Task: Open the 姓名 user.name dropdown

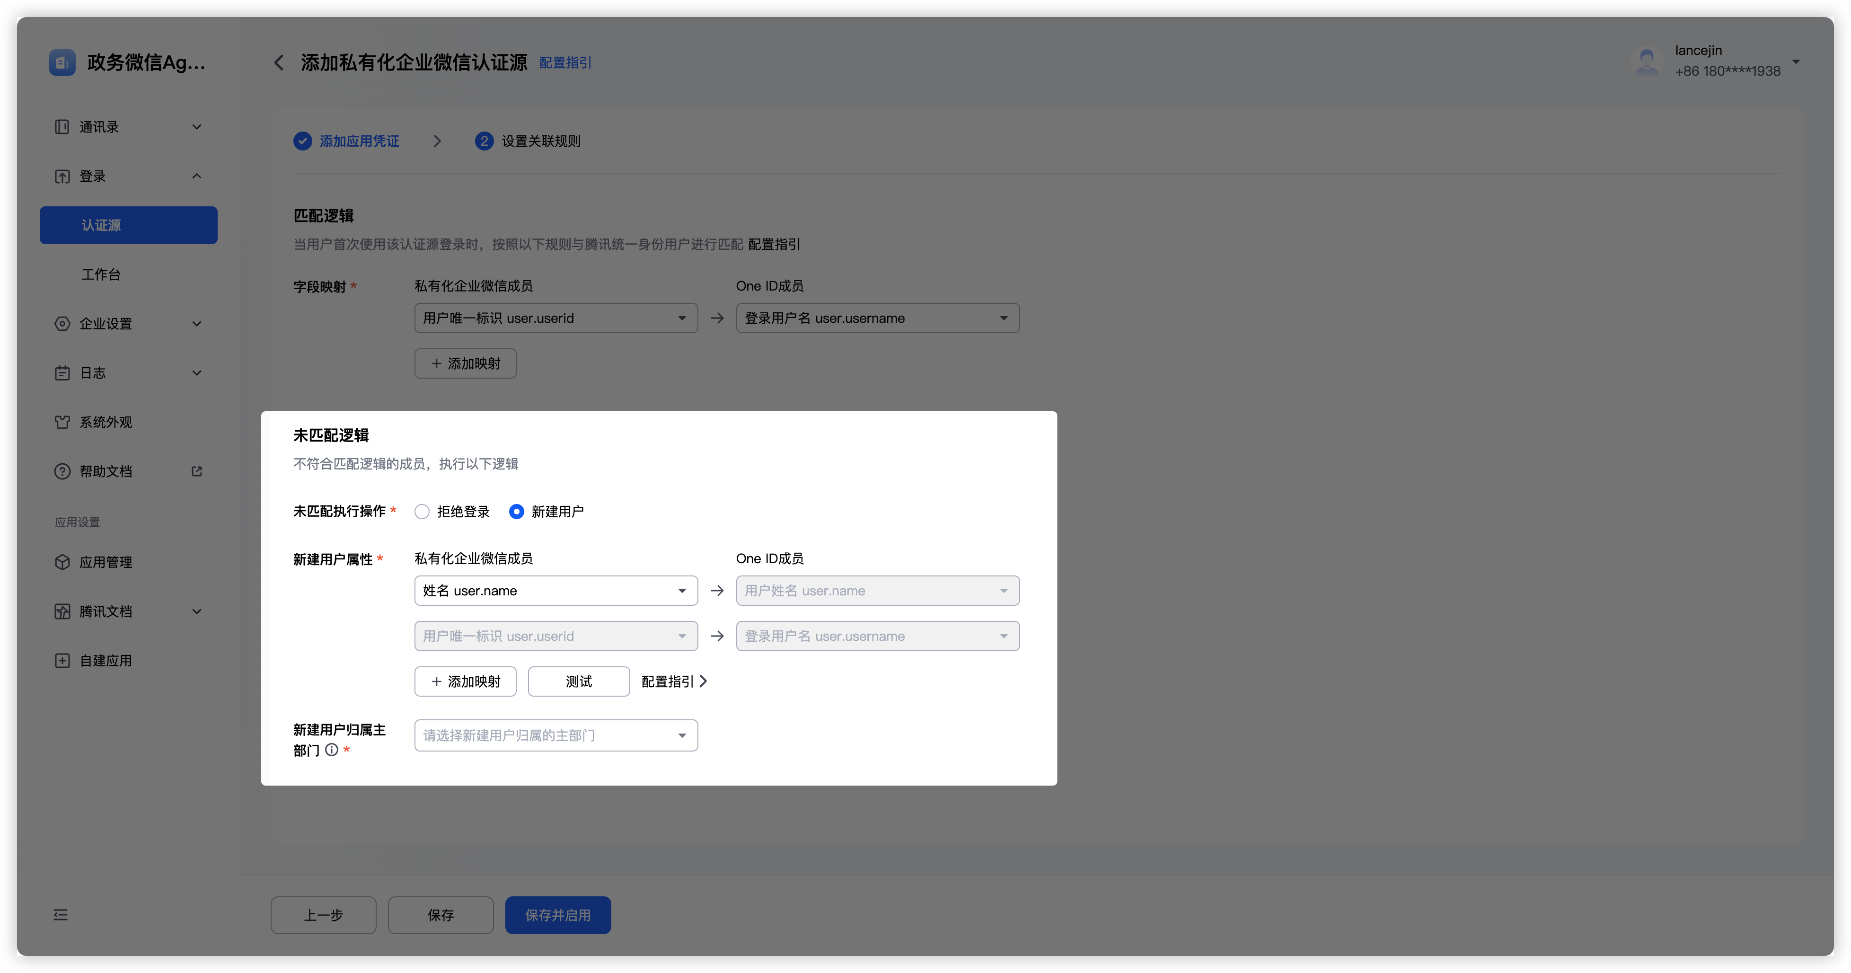Action: [x=555, y=591]
